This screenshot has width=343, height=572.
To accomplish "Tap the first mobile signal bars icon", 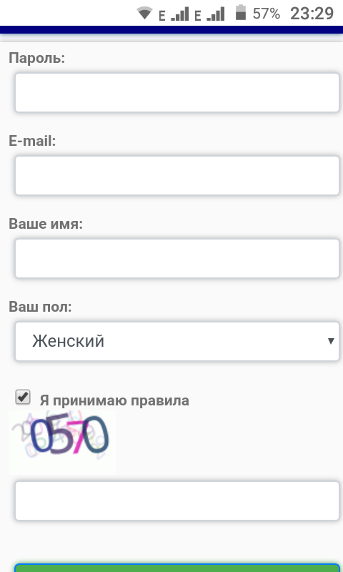I will tap(179, 14).
